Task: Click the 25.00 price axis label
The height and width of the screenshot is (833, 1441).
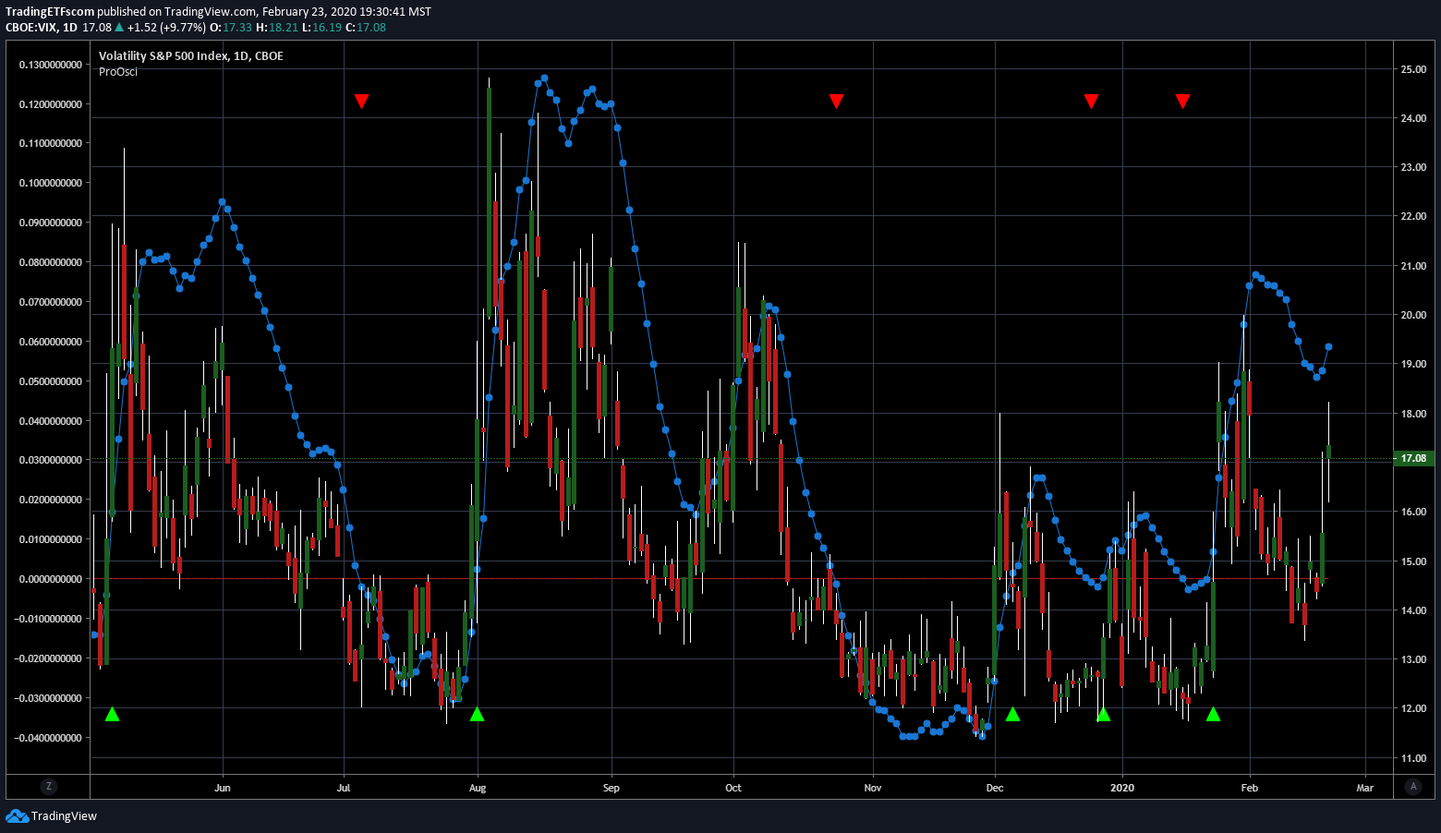Action: (x=1413, y=69)
